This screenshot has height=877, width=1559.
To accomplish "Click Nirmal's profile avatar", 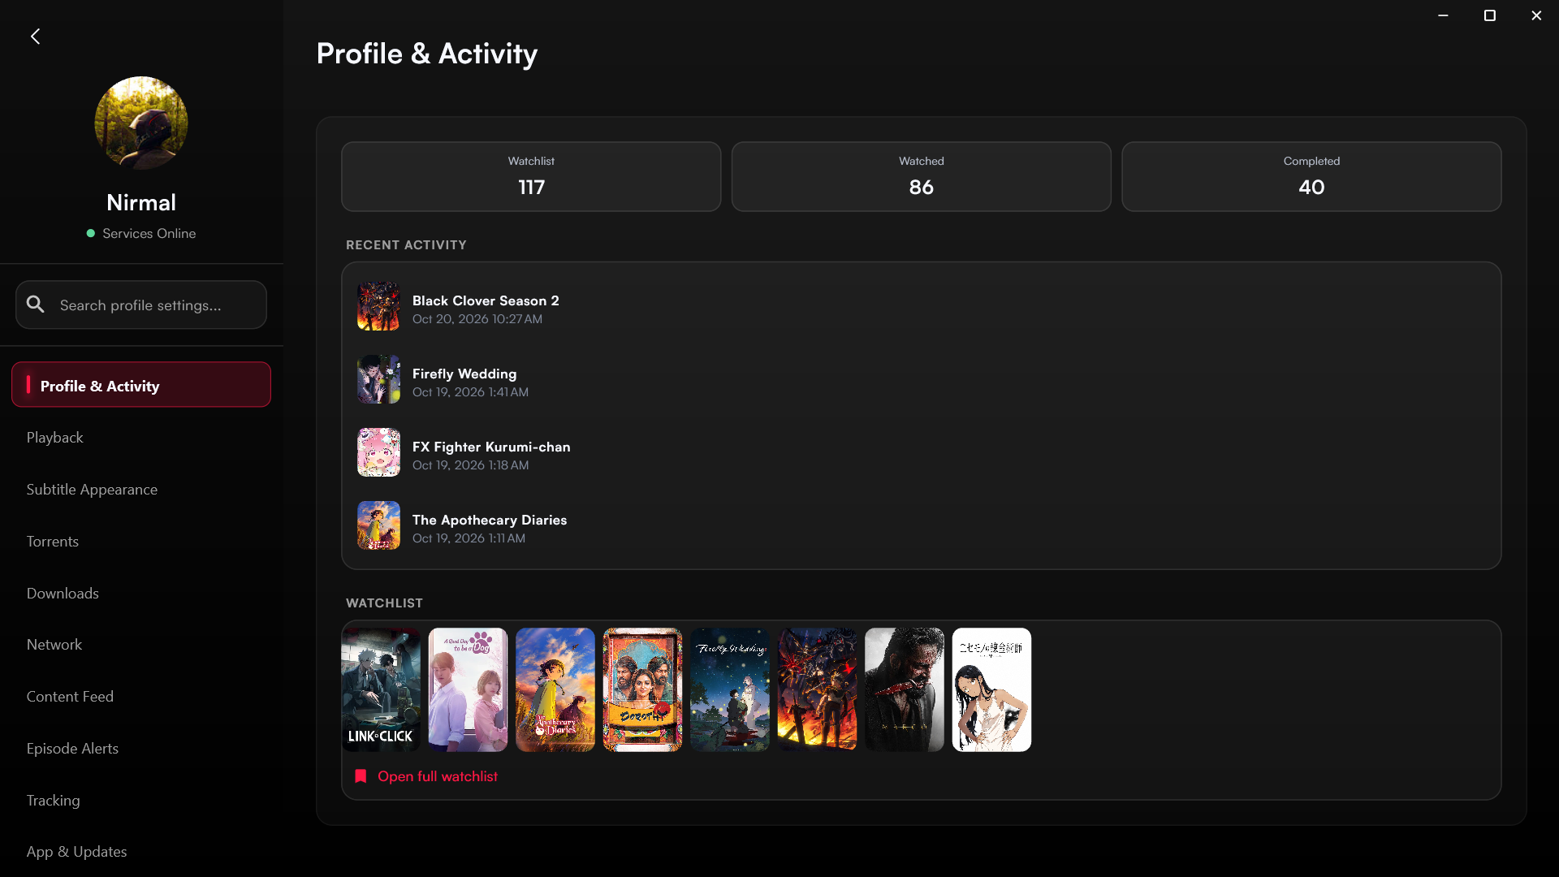I will click(x=141, y=123).
